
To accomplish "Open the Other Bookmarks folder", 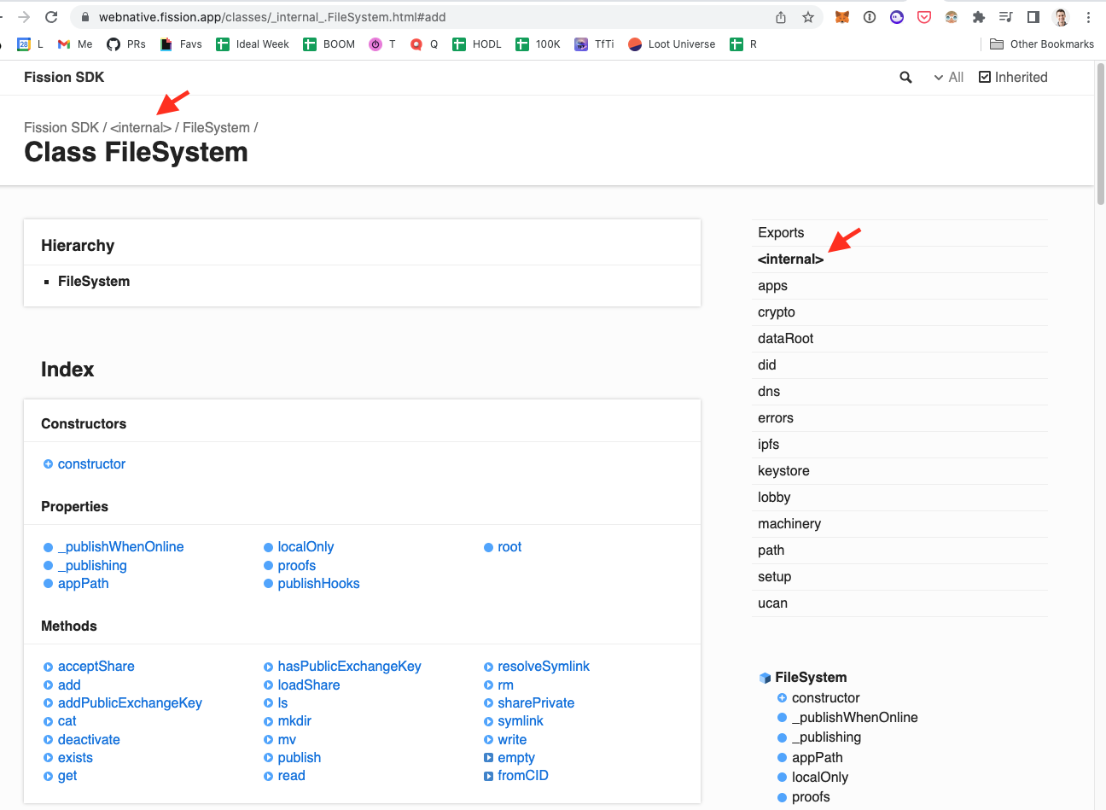I will point(1041,44).
